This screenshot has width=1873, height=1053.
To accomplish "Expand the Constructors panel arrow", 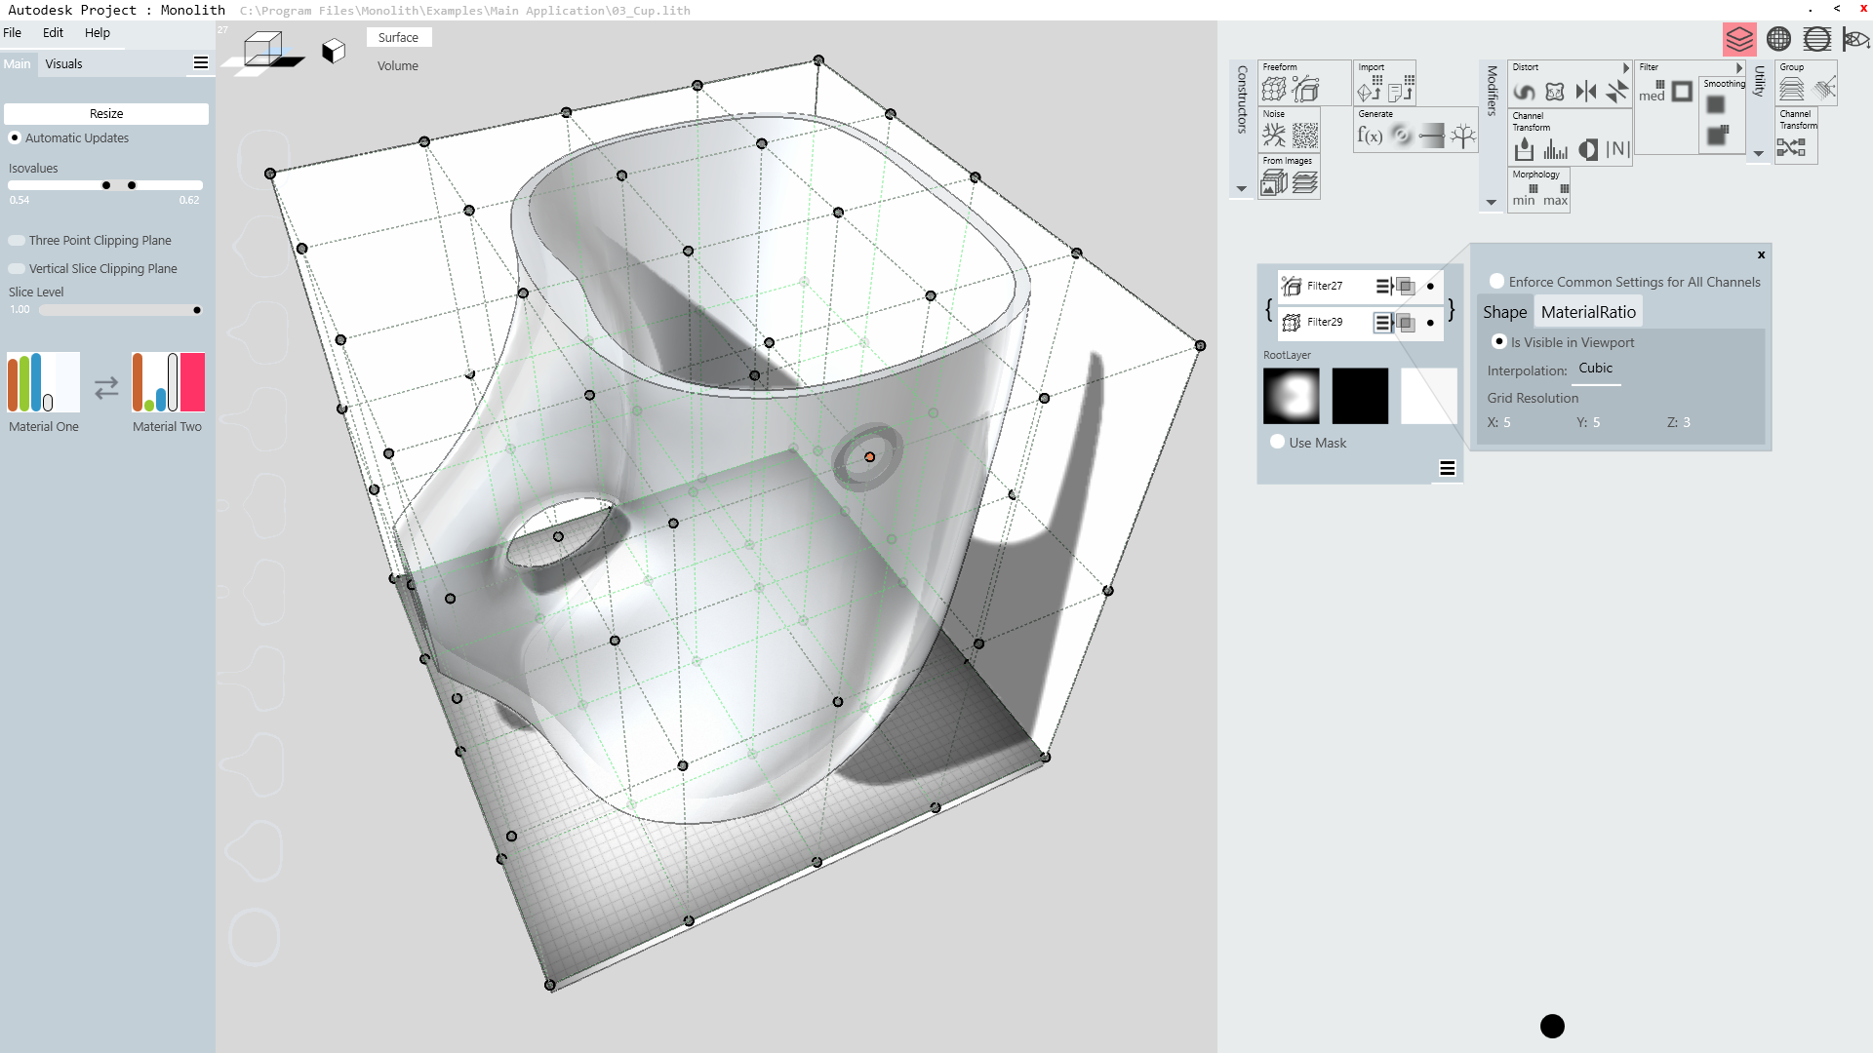I will (1241, 189).
